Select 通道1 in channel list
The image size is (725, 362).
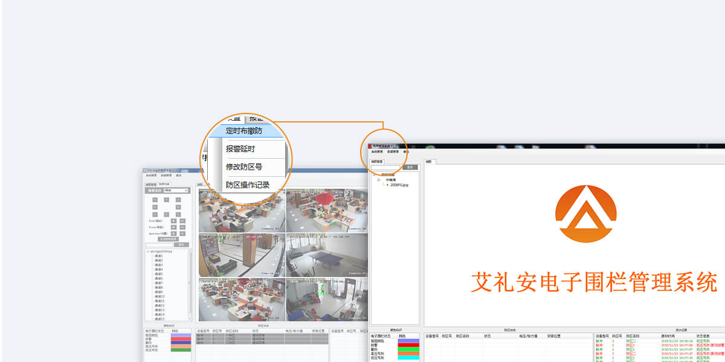(158, 256)
